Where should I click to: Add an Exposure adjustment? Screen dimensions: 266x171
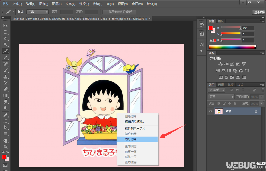(x=238, y=64)
